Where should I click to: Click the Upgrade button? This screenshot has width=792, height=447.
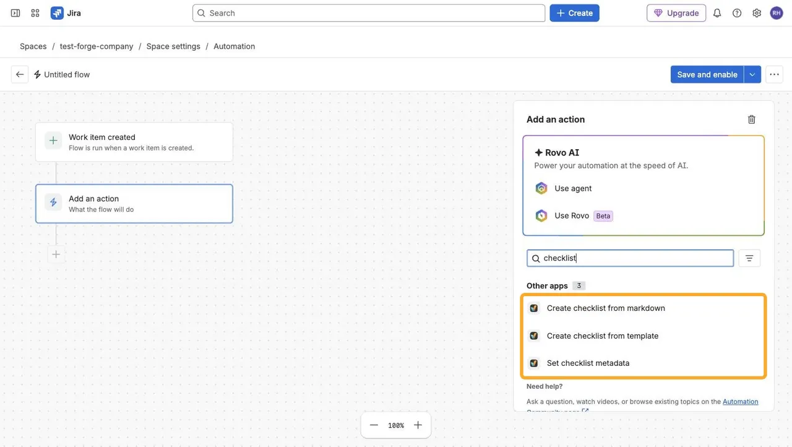(x=676, y=13)
